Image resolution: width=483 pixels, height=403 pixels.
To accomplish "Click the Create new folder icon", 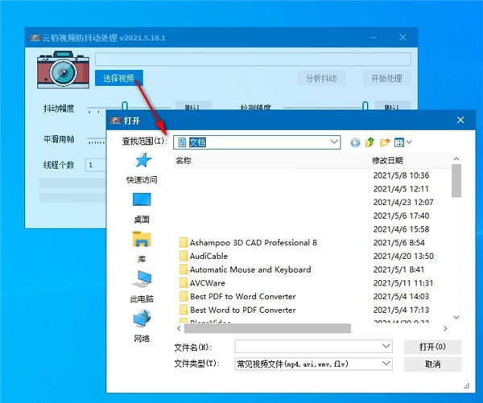I will (385, 142).
